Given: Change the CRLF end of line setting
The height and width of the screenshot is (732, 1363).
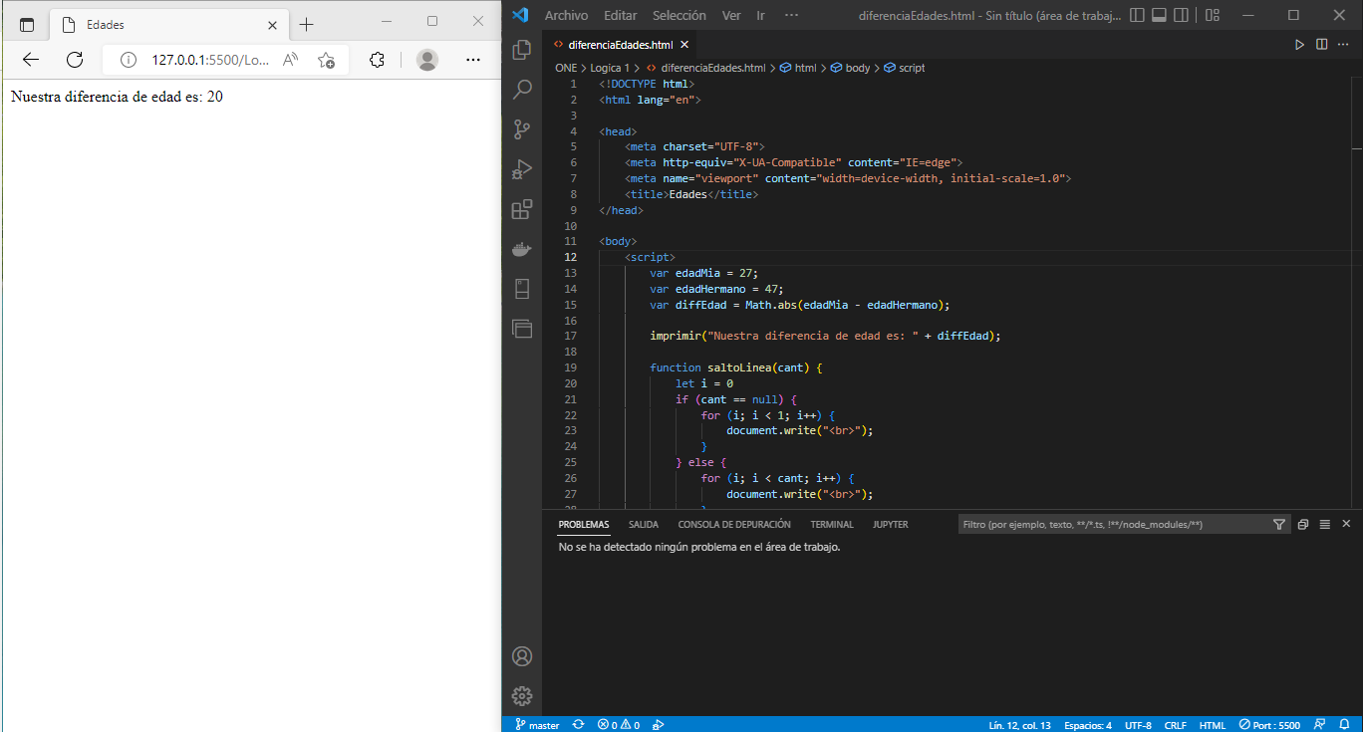Looking at the screenshot, I should coord(1175,725).
